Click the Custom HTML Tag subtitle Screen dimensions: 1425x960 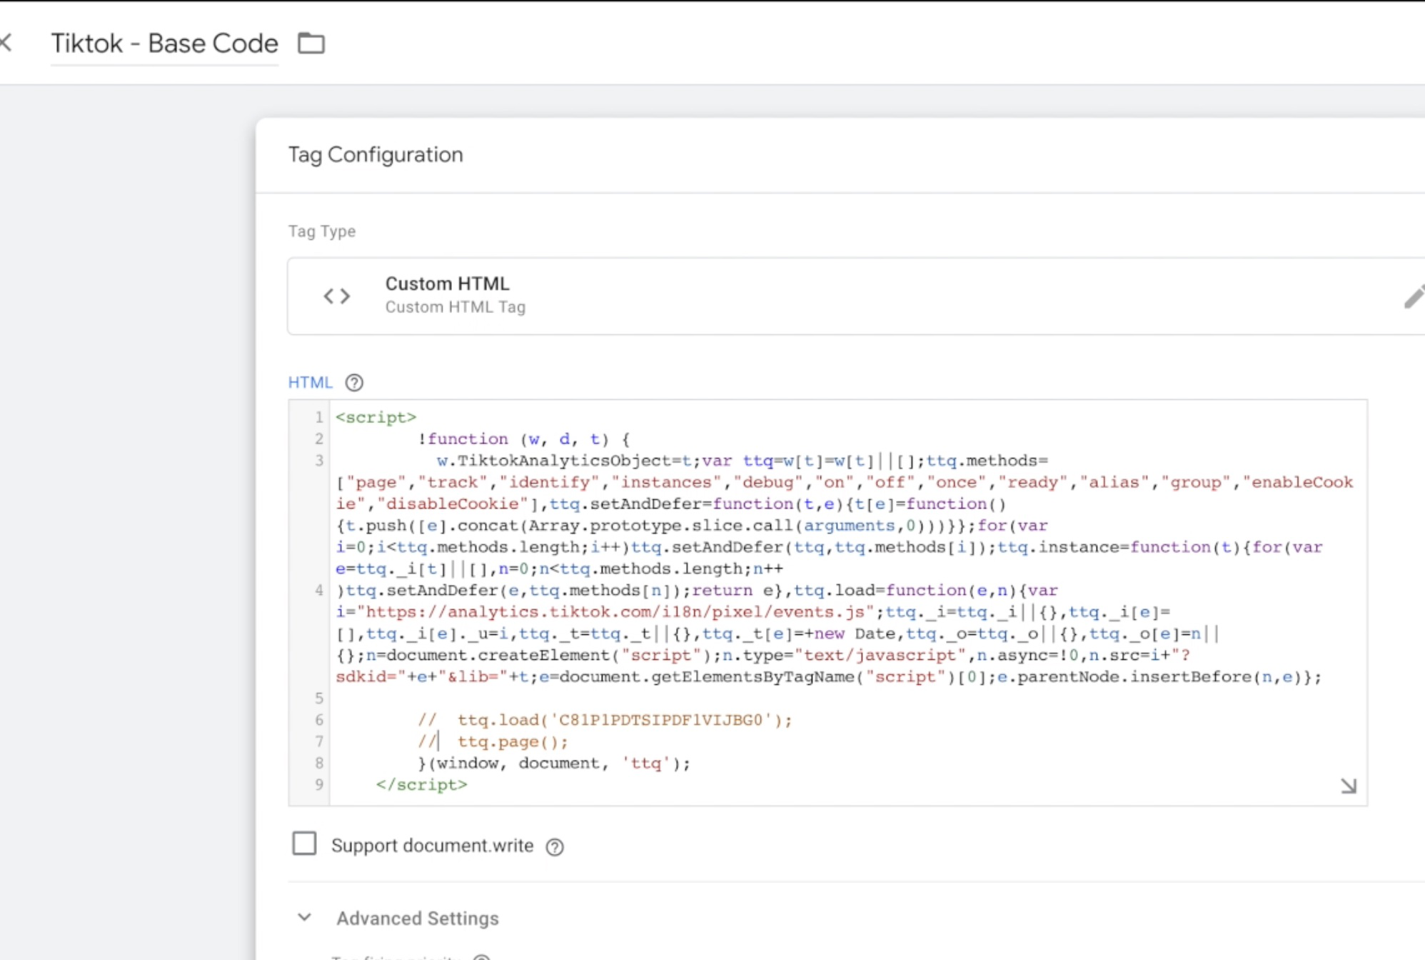(x=455, y=307)
